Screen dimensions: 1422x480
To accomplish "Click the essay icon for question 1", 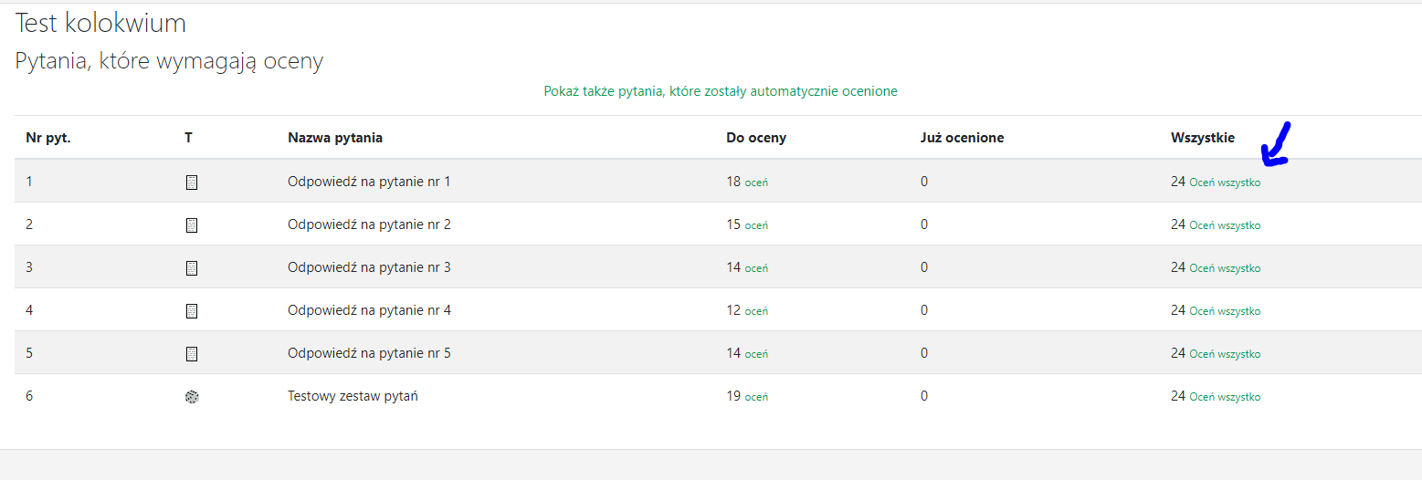I will point(192,183).
